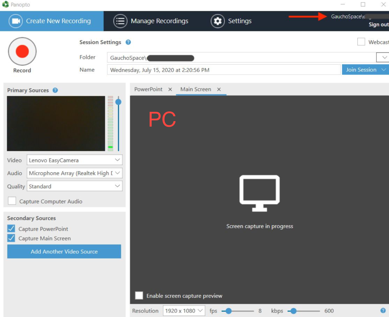Close the PowerPoint tab
389x317 pixels.
click(170, 89)
